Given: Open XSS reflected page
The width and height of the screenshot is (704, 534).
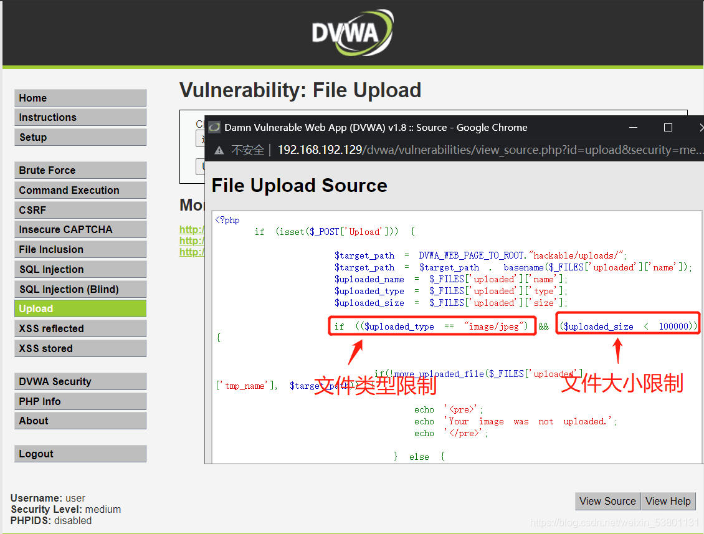Looking at the screenshot, I should (x=80, y=328).
